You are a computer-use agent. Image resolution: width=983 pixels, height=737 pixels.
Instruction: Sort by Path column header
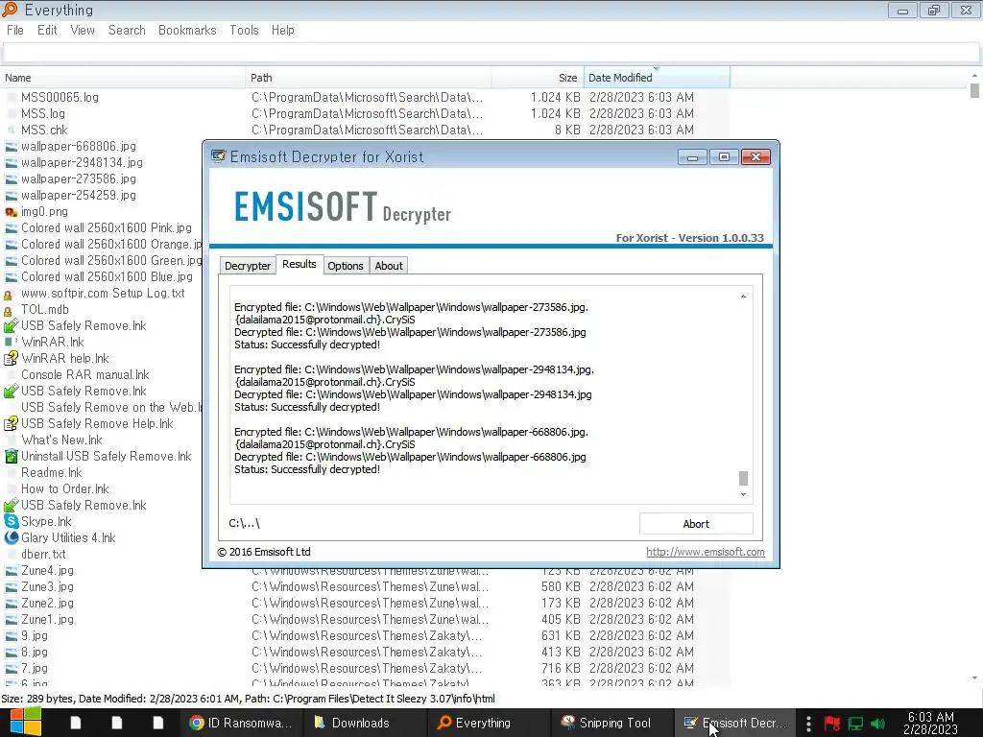(368, 78)
